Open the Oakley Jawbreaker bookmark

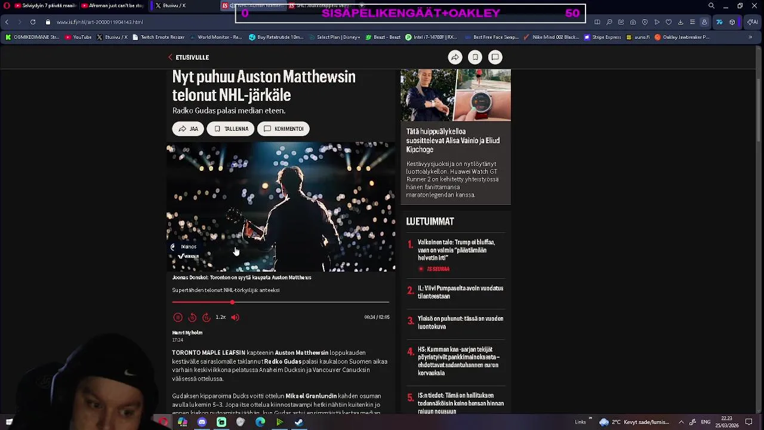coord(682,37)
